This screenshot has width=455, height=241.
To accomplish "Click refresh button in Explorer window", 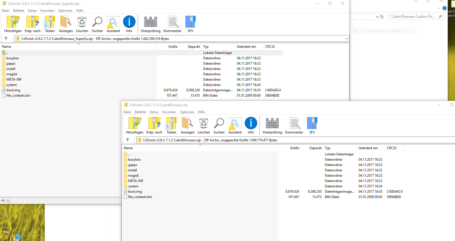I will [x=382, y=17].
